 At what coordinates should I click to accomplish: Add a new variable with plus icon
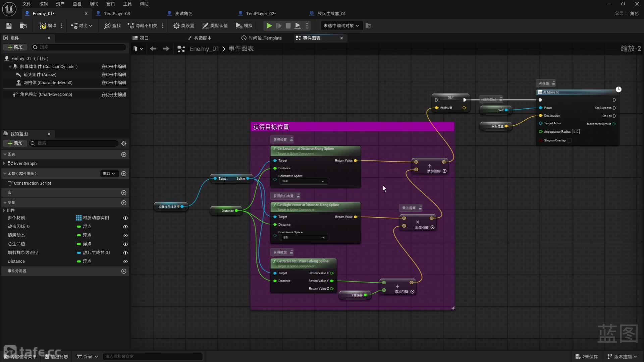[x=124, y=203]
